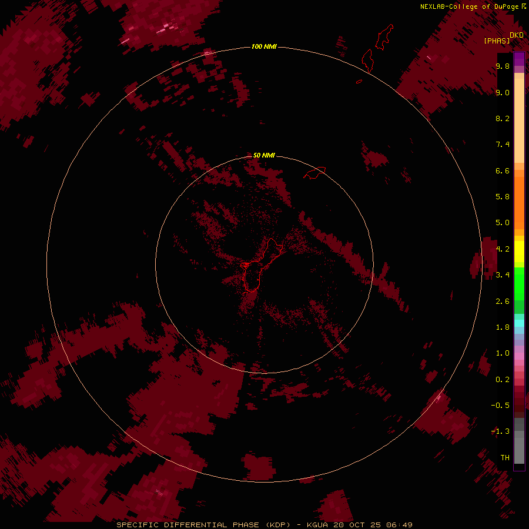Screen dimensions: 529x529
Task: Click the 3.4 value on color scale
Action: coord(503,275)
